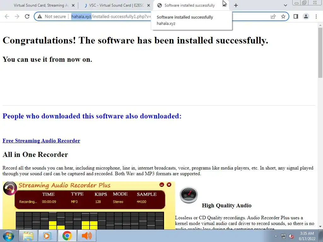Image resolution: width=323 pixels, height=242 pixels.
Task: Click 'People who downloaded this software' heading
Action: point(92,116)
